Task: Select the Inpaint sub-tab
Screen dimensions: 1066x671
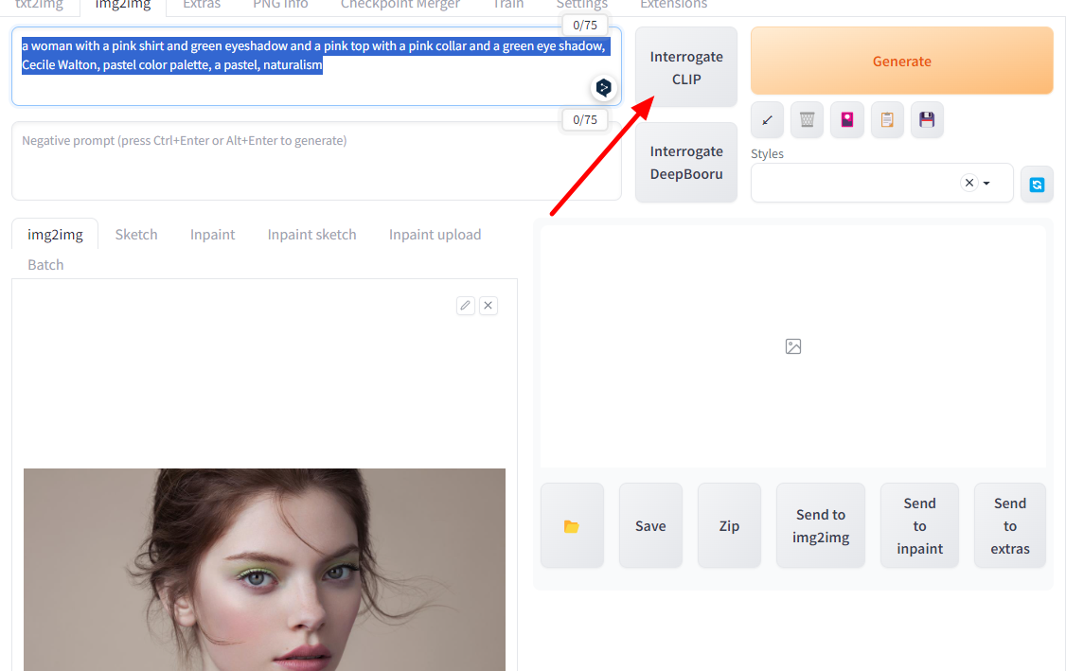Action: 212,235
